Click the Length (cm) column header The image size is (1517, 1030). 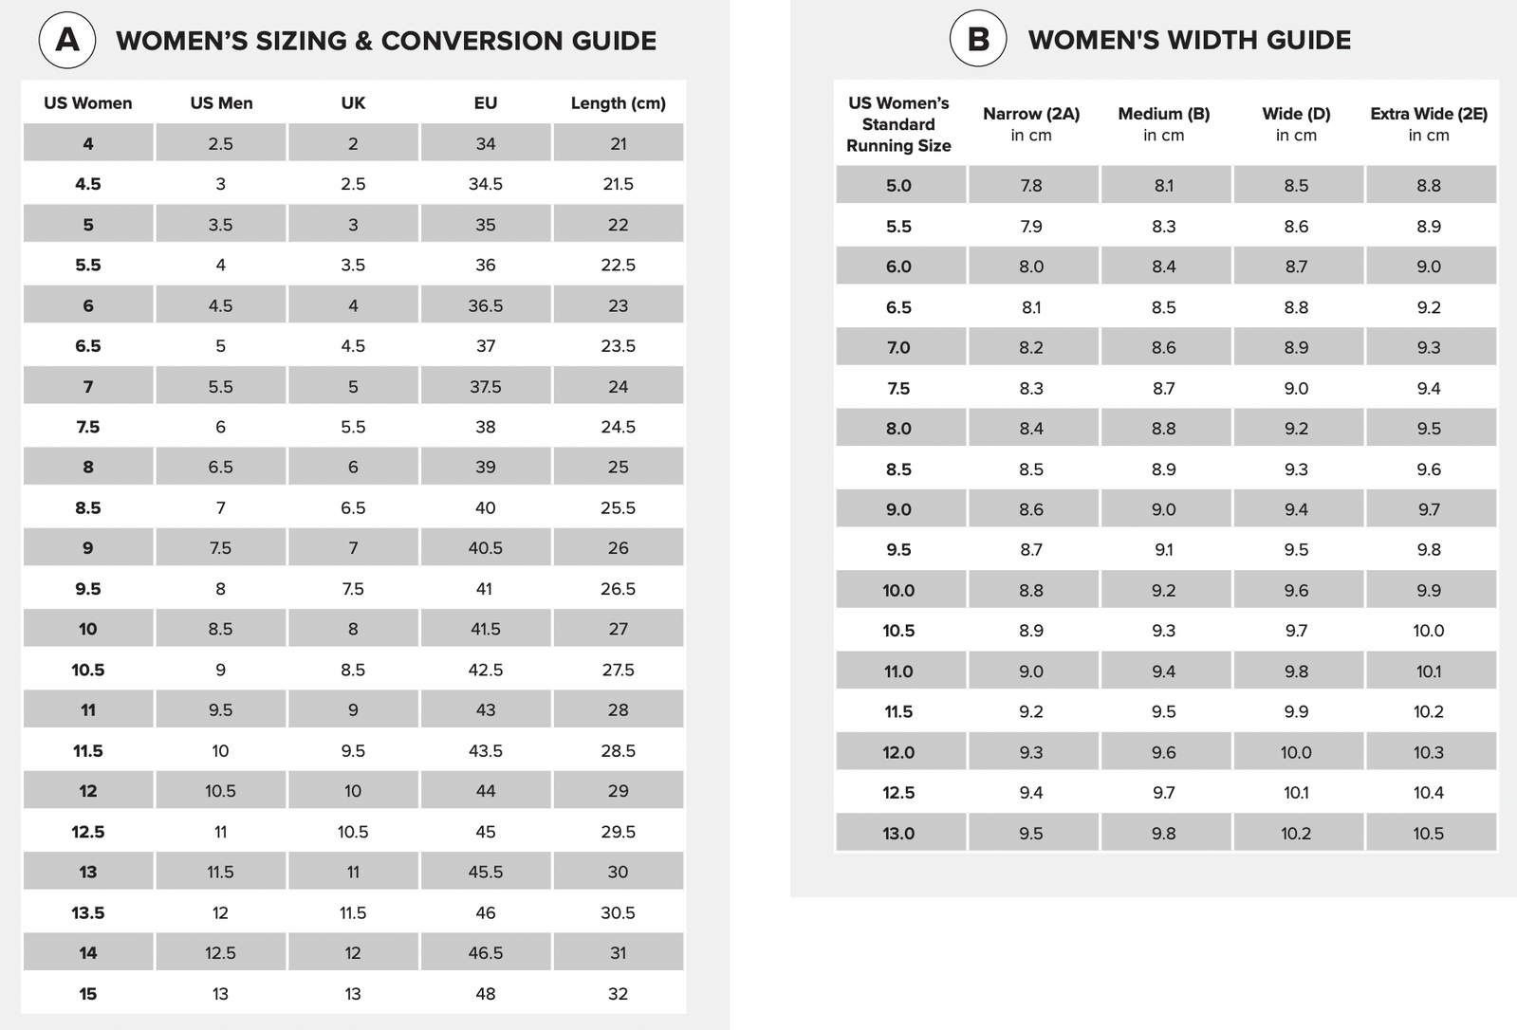(x=618, y=103)
